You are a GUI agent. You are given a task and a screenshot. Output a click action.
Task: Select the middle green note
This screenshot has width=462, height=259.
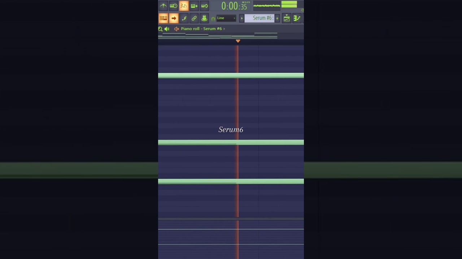[x=231, y=142]
